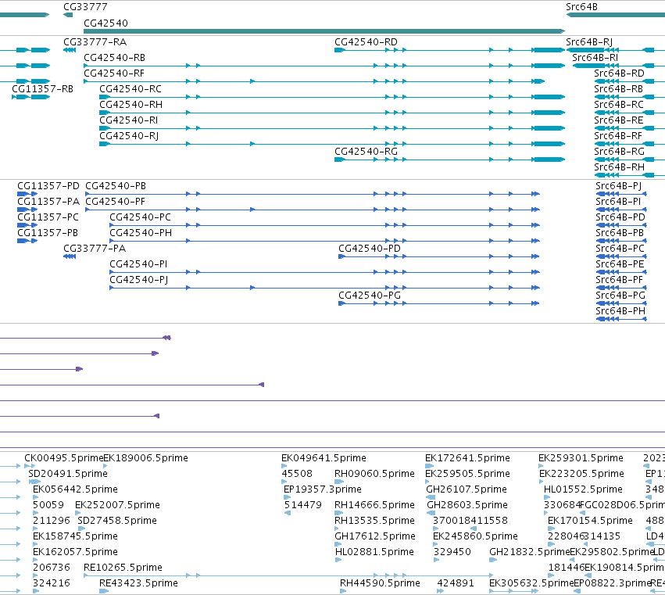Open transcript CG42540-RB label
Viewport: 665px width, 595px height.
[x=115, y=57]
